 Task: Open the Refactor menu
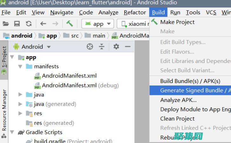(x=135, y=12)
